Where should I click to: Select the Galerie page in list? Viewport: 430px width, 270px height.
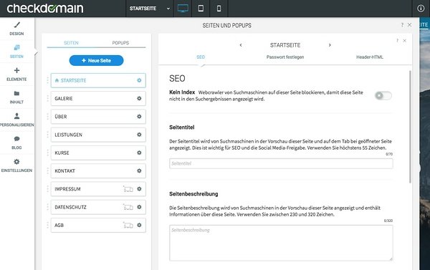[98, 98]
